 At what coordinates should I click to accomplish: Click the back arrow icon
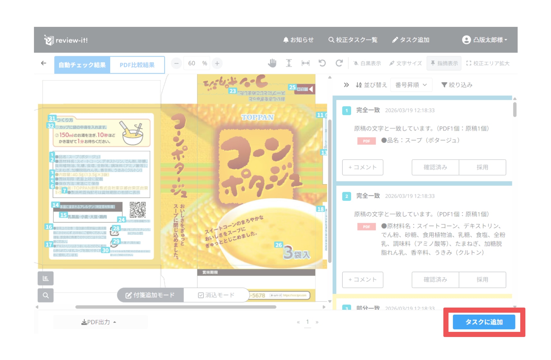coord(44,63)
